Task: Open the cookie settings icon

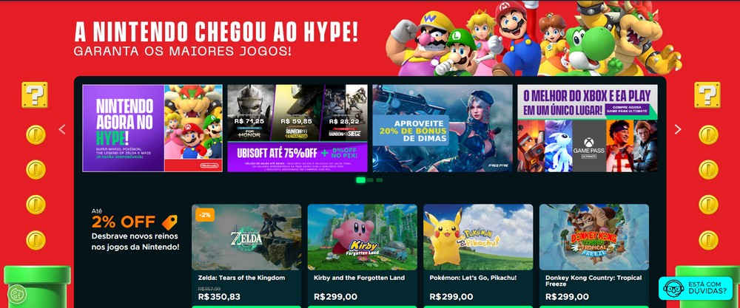Action: click(17, 295)
